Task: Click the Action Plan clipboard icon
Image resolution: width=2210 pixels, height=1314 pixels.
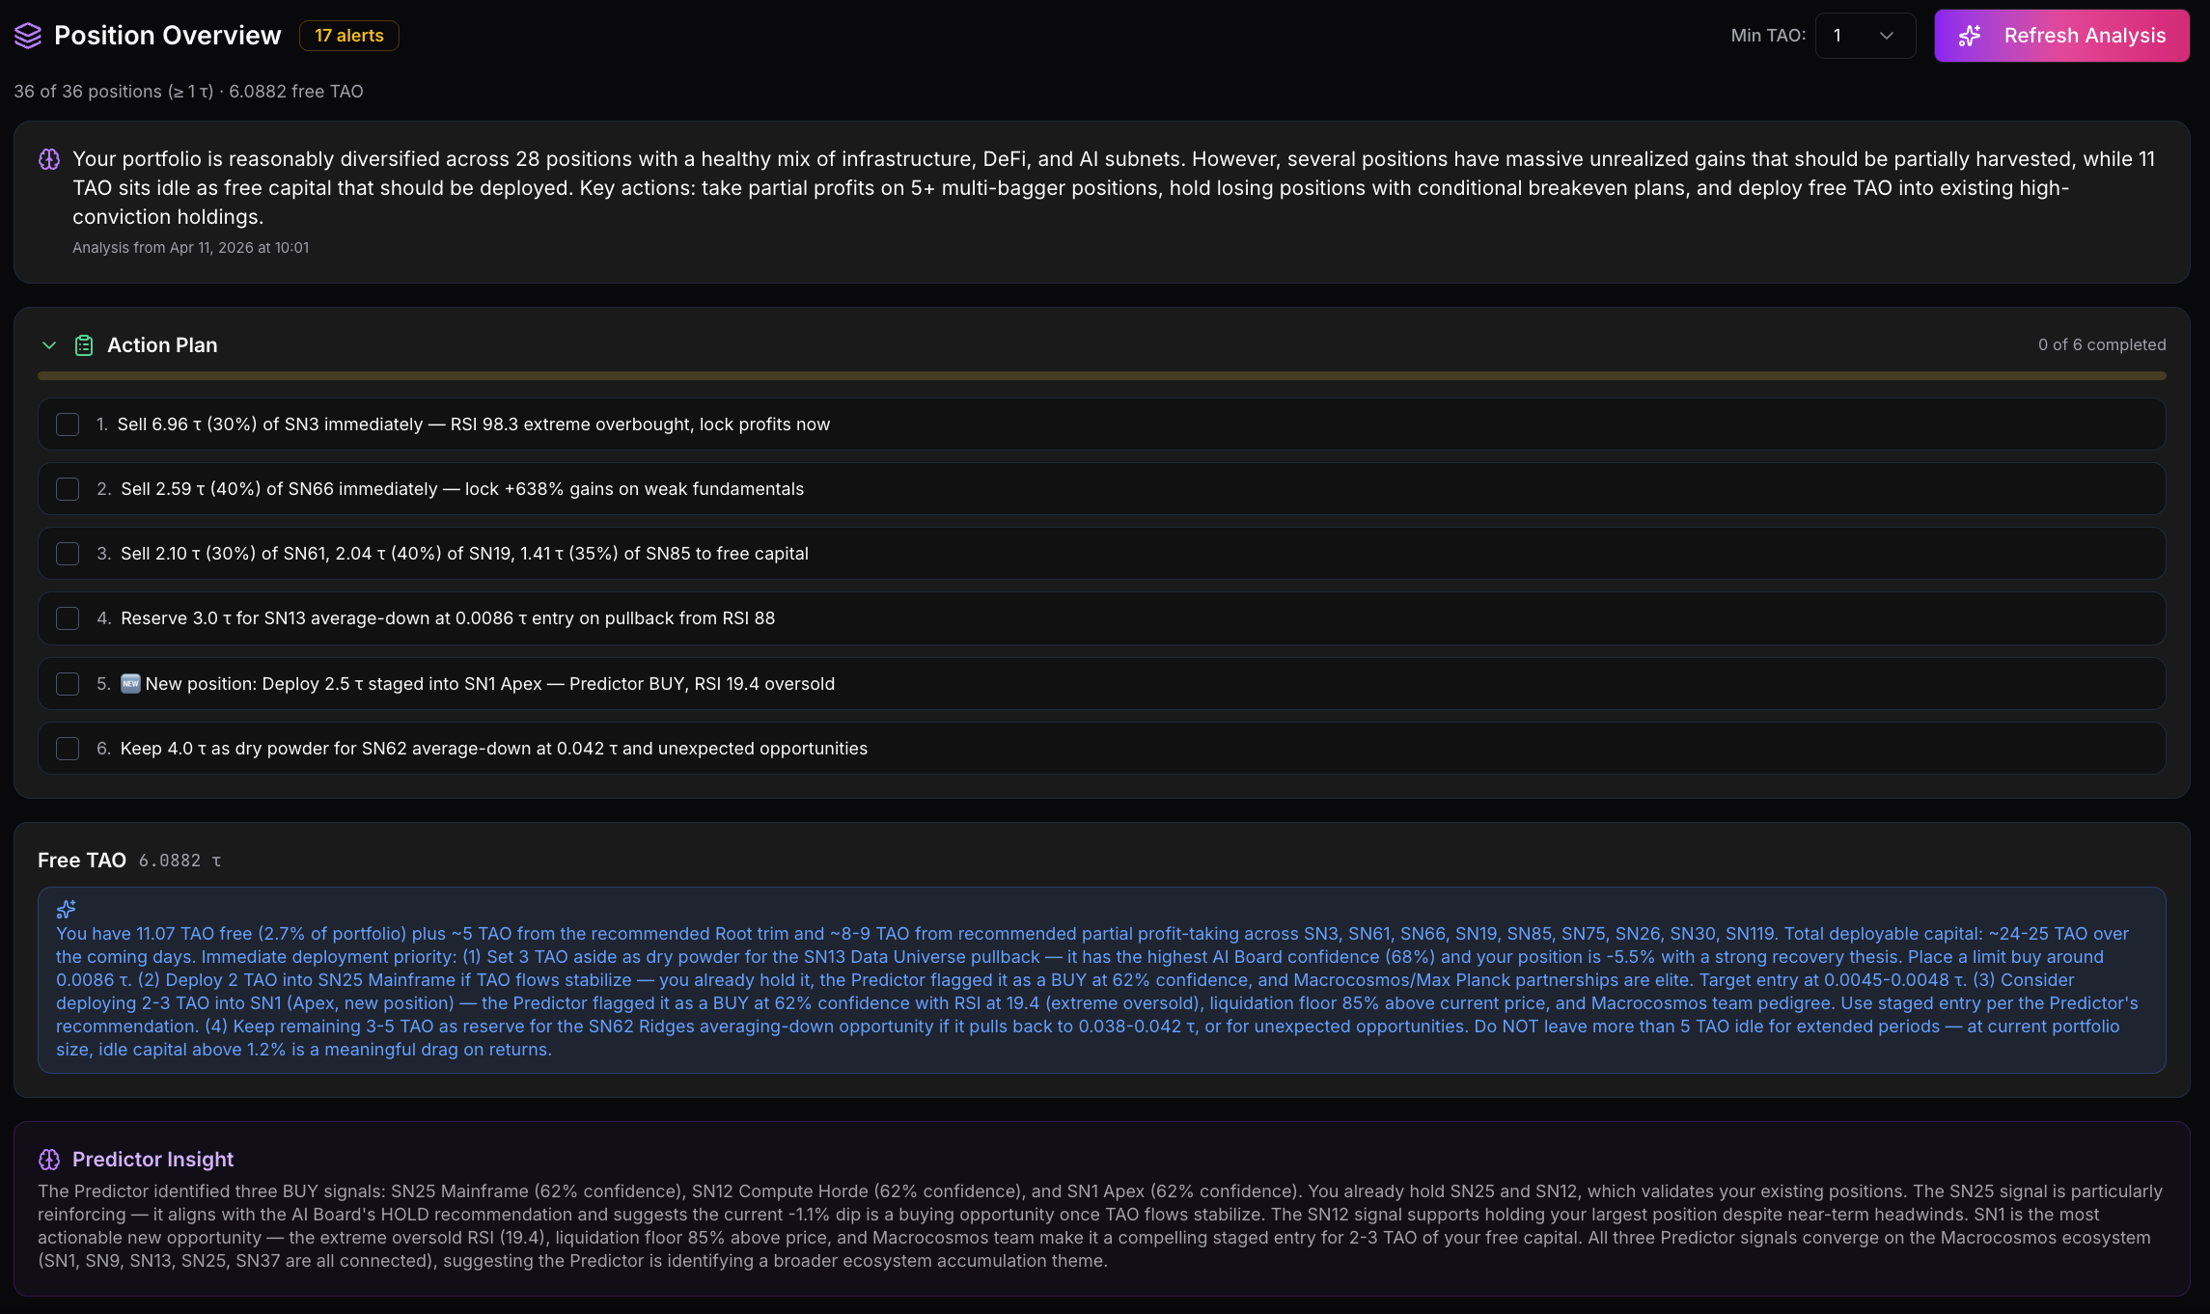Action: coord(84,345)
